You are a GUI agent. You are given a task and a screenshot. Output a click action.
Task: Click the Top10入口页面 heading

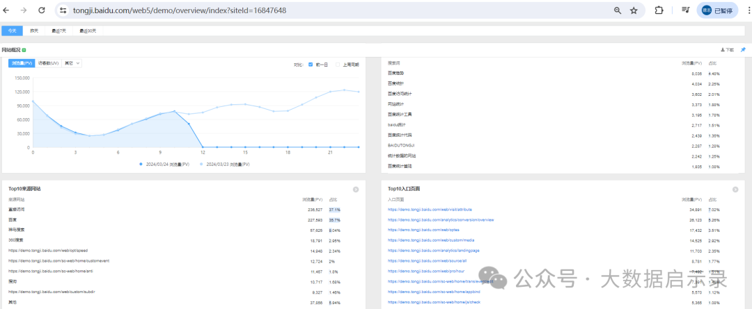tap(405, 189)
